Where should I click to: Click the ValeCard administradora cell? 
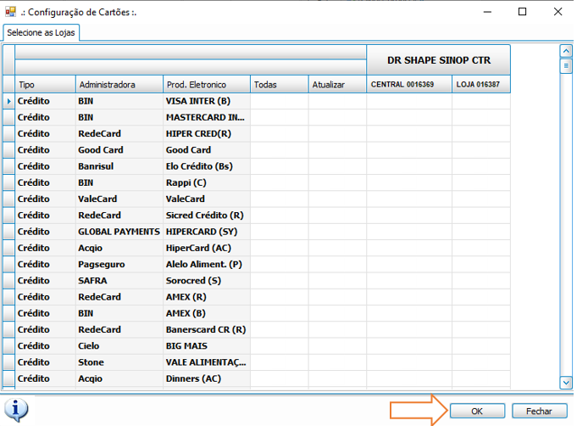(x=119, y=199)
